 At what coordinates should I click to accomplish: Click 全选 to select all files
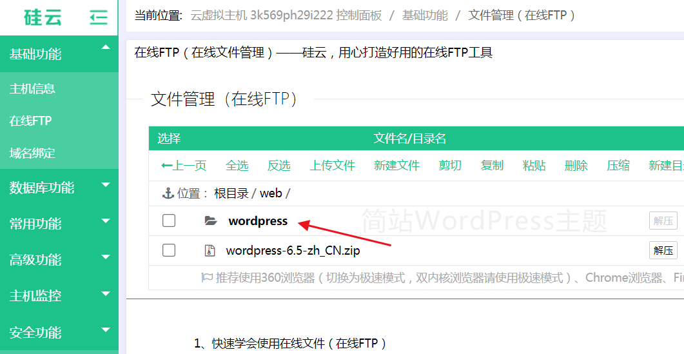[237, 166]
